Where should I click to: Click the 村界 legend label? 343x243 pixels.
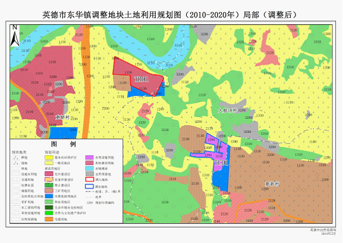(98, 197)
